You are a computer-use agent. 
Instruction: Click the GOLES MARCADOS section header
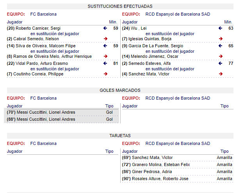(120, 90)
